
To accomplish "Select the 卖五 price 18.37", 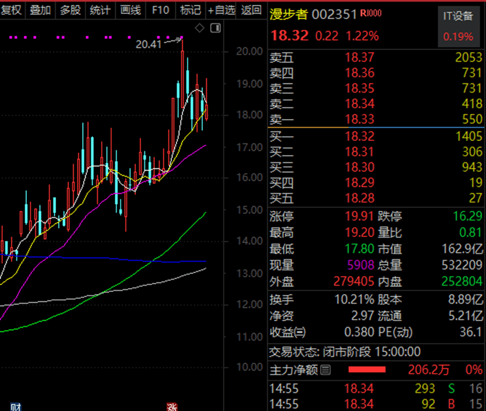I will [360, 57].
